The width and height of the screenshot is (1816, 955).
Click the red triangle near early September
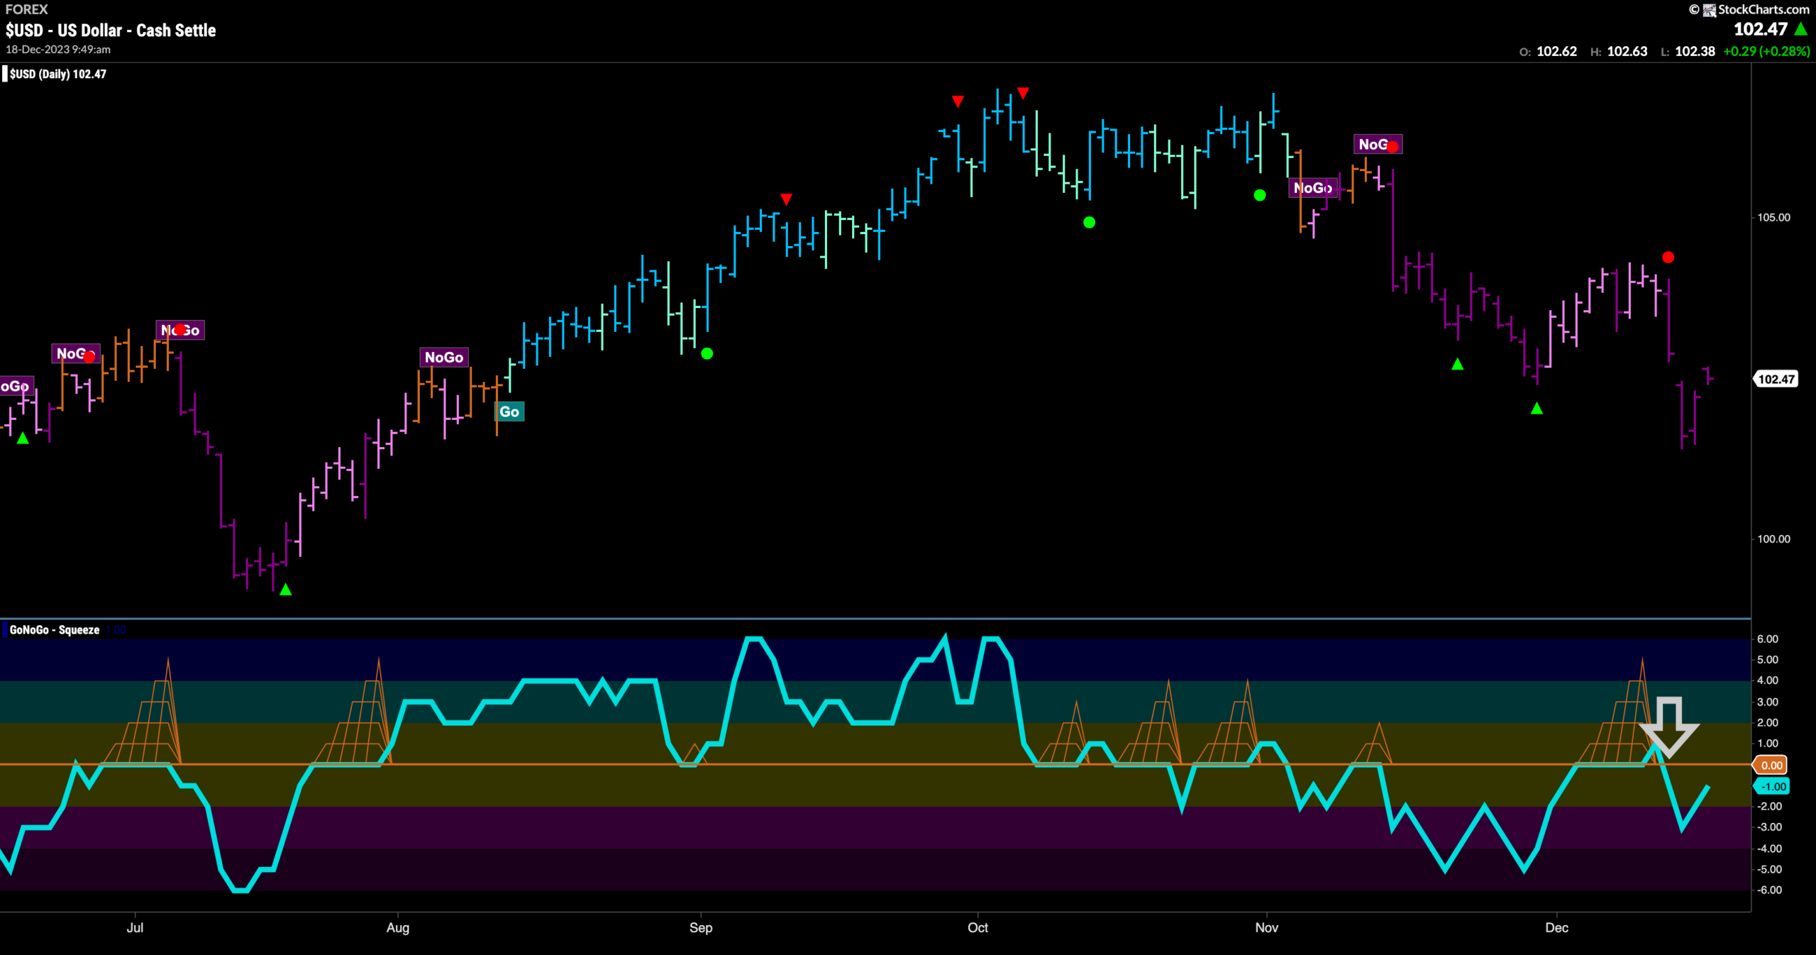point(786,199)
